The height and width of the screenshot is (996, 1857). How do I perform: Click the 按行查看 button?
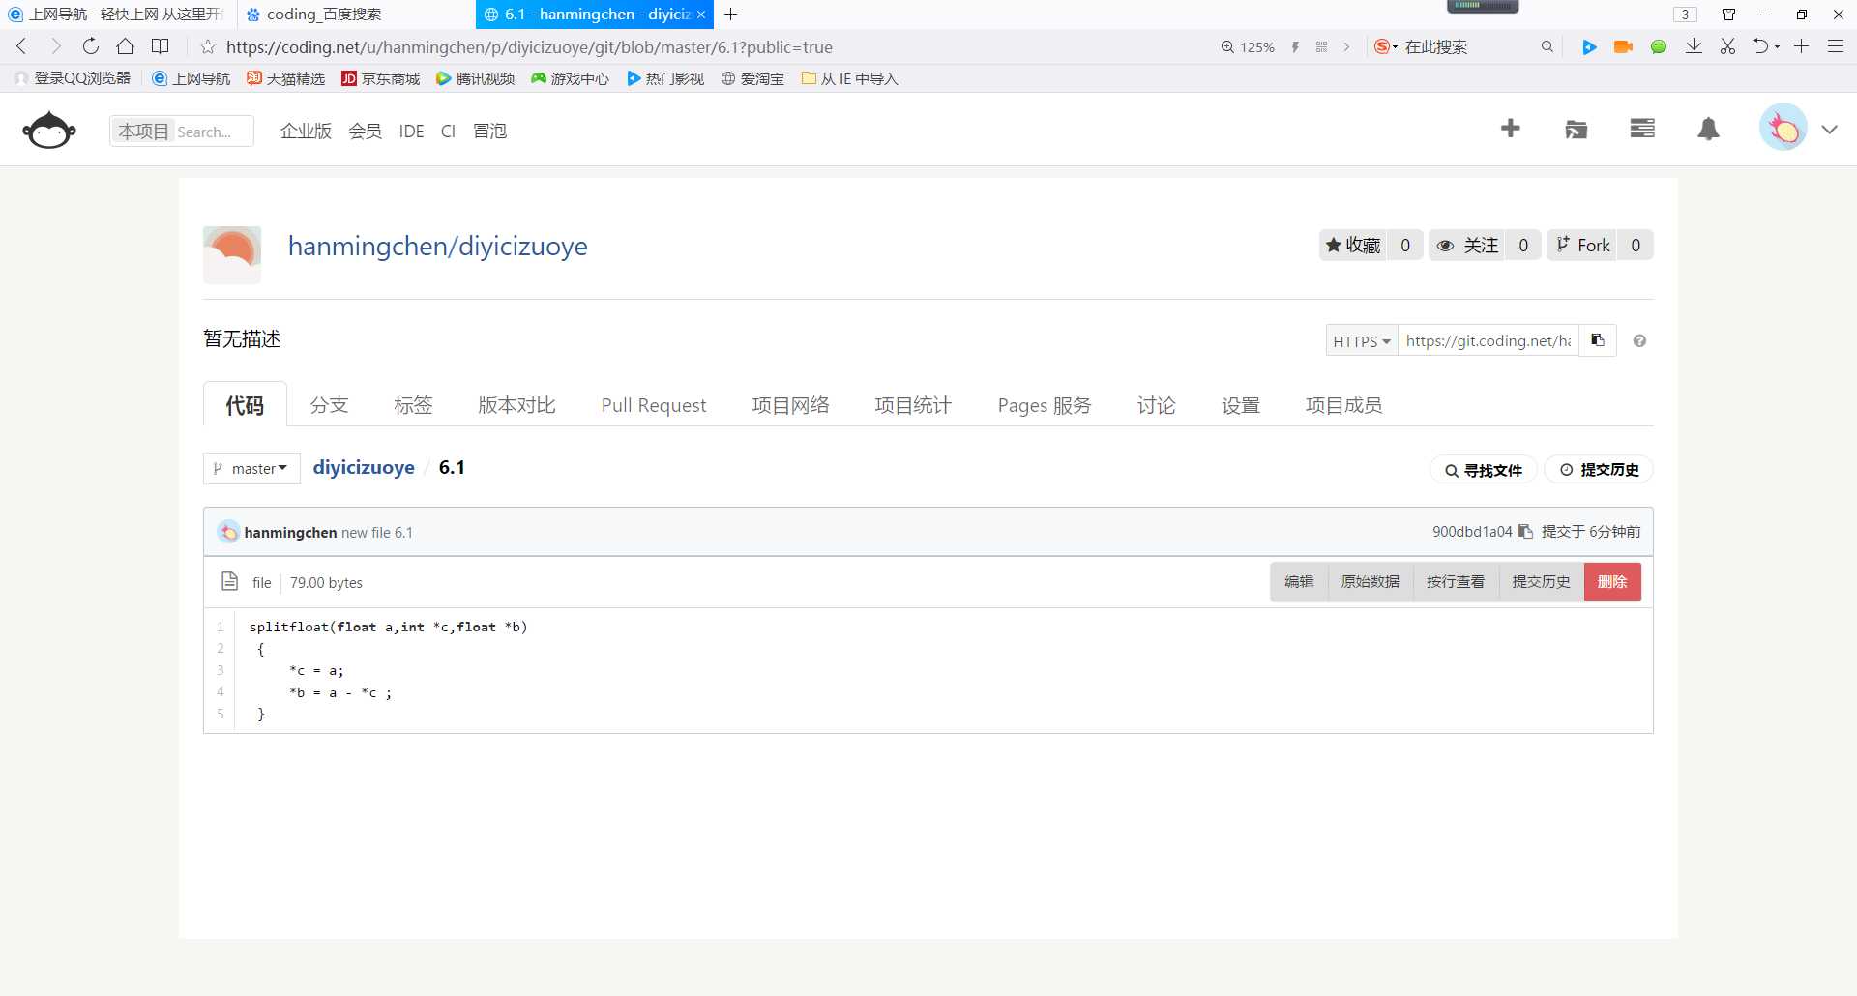1456,581
